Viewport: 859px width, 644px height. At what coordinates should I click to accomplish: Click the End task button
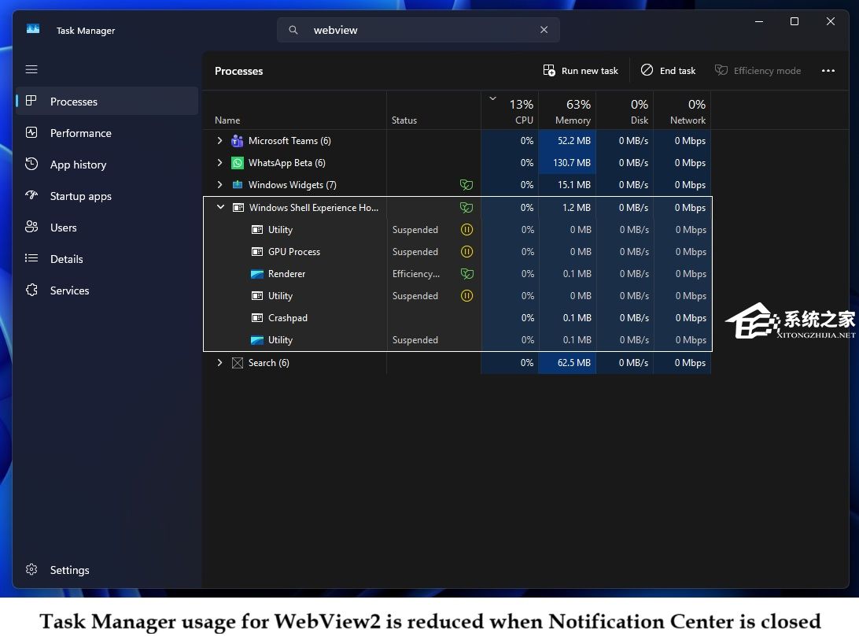668,71
